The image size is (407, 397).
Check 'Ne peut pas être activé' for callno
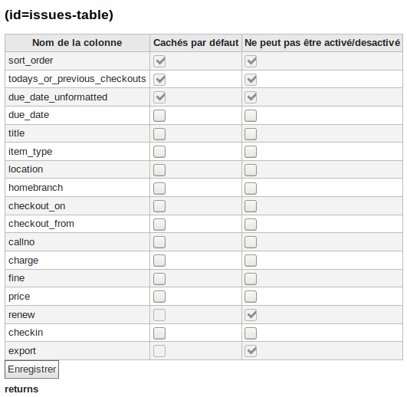pyautogui.click(x=251, y=242)
